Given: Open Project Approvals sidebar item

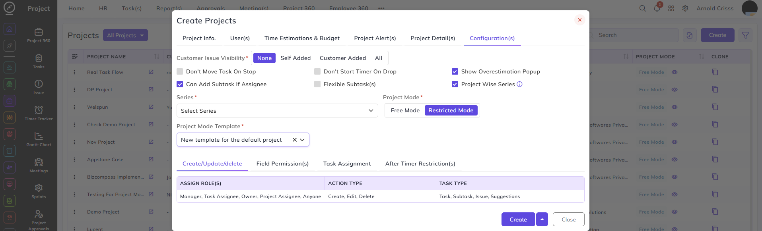Looking at the screenshot, I should (39, 220).
